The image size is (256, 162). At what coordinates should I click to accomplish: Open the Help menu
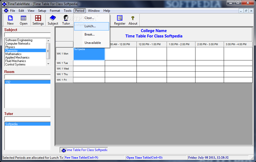pyautogui.click(x=107, y=11)
